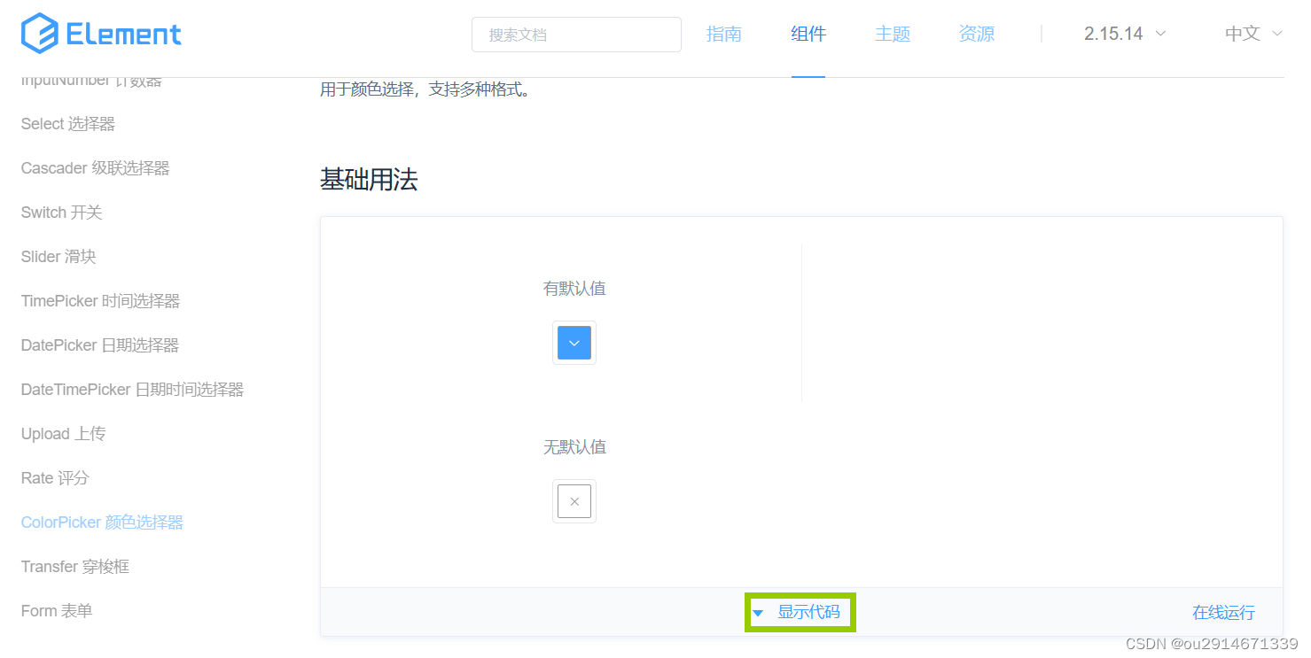Select ColorPicker 颜色选择器 in the sidebar
Screen dimensions: 1311x658
pos(102,522)
